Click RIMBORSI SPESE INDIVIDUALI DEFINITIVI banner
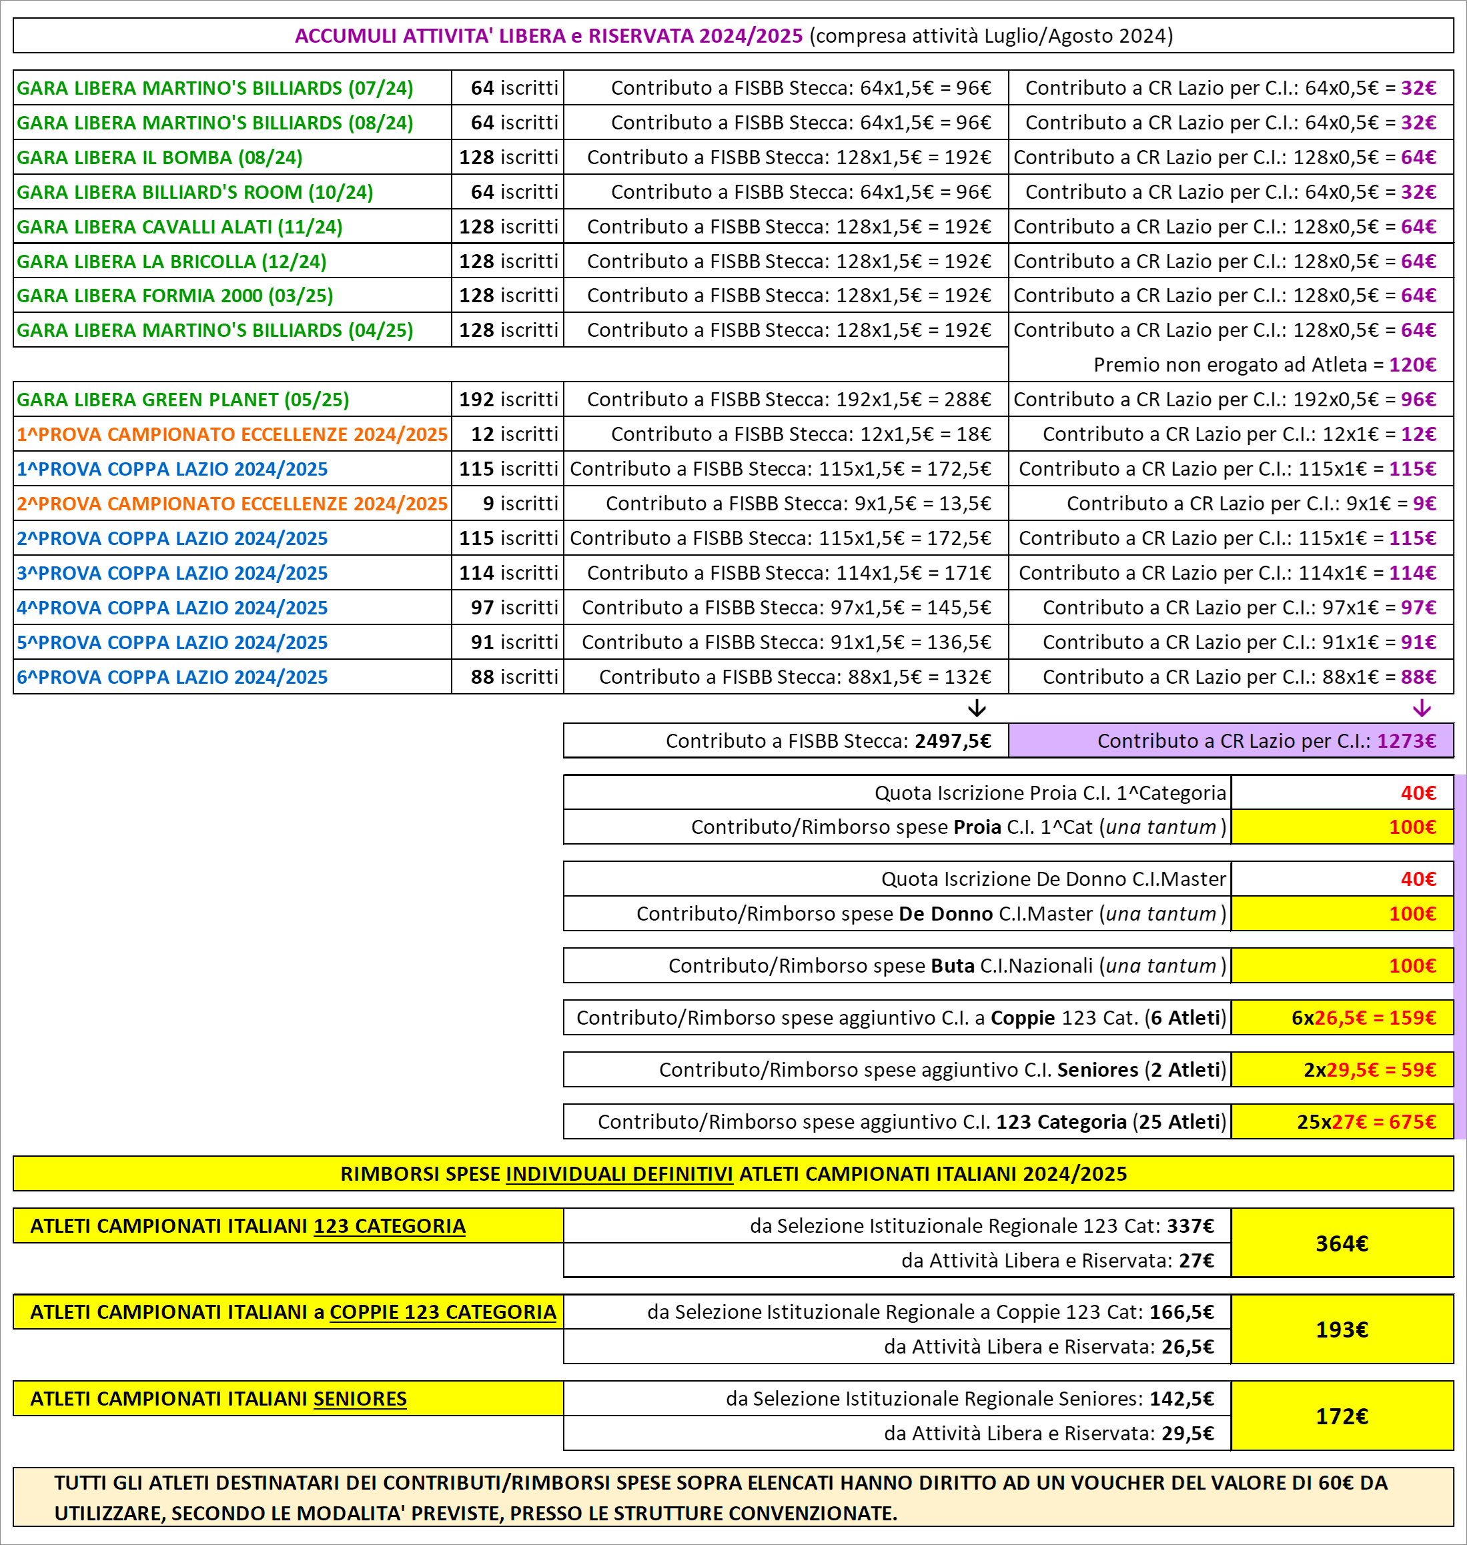 pyautogui.click(x=732, y=1173)
